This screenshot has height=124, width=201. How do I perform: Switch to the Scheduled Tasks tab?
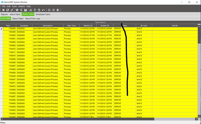[x=43, y=14]
